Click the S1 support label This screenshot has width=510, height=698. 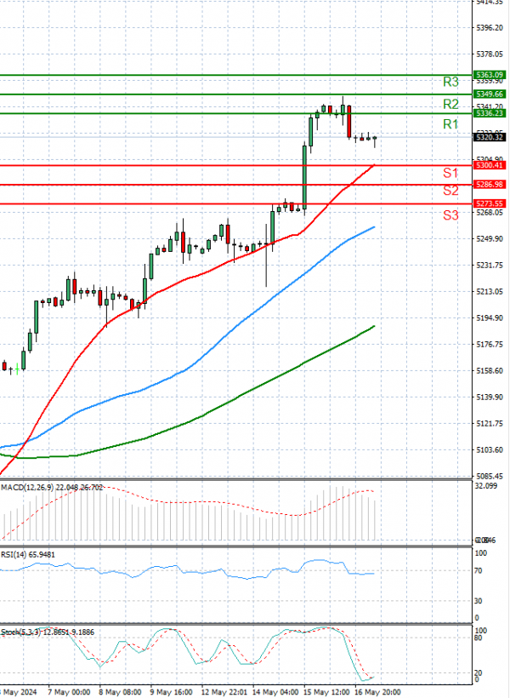click(x=450, y=173)
